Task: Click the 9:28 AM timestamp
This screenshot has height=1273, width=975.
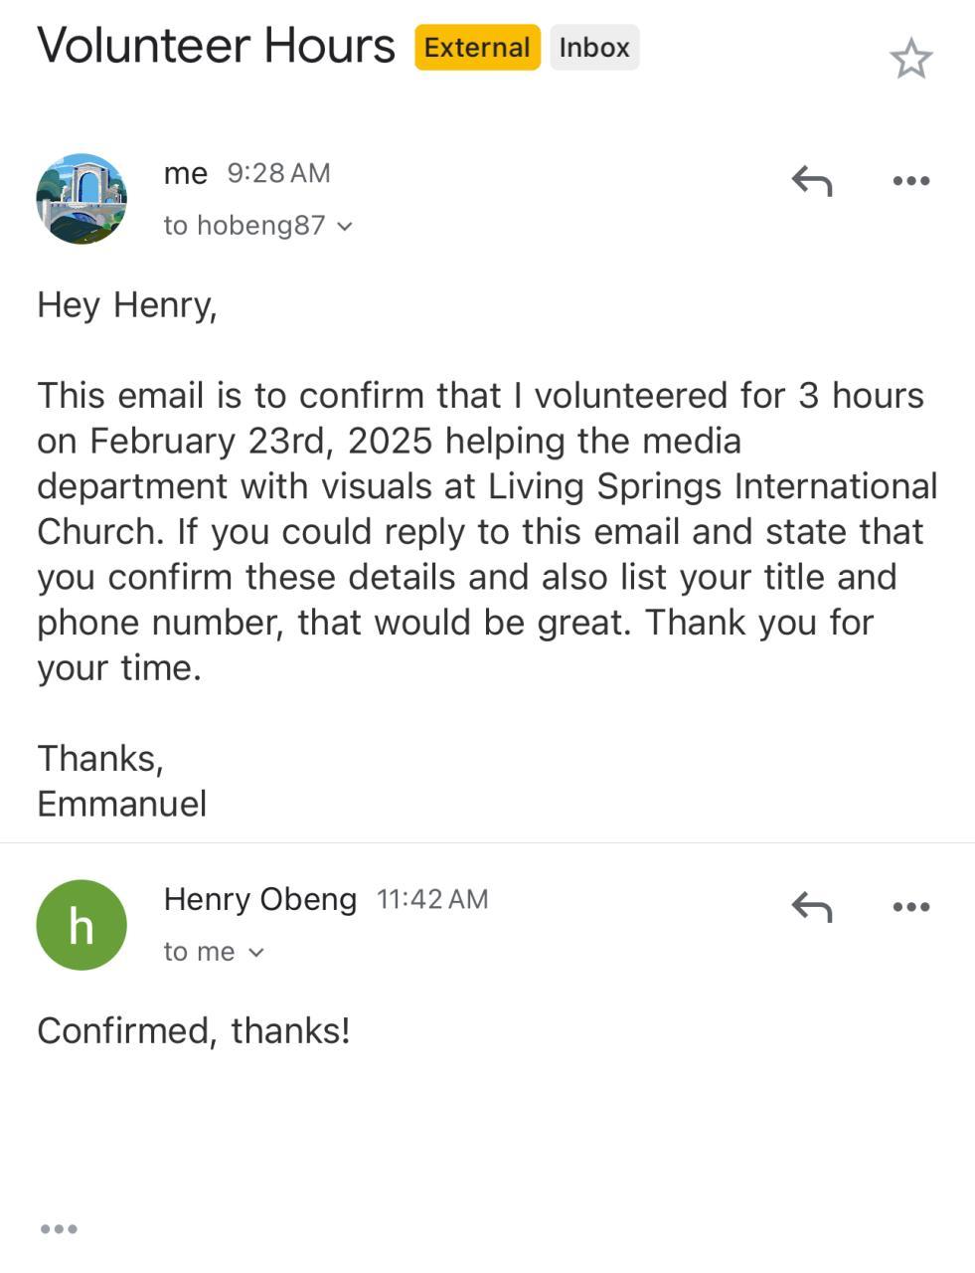Action: pyautogui.click(x=278, y=173)
